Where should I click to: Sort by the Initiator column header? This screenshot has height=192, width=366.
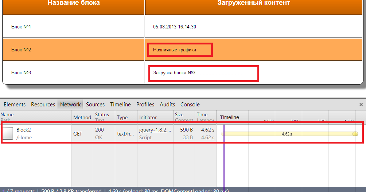[155, 117]
